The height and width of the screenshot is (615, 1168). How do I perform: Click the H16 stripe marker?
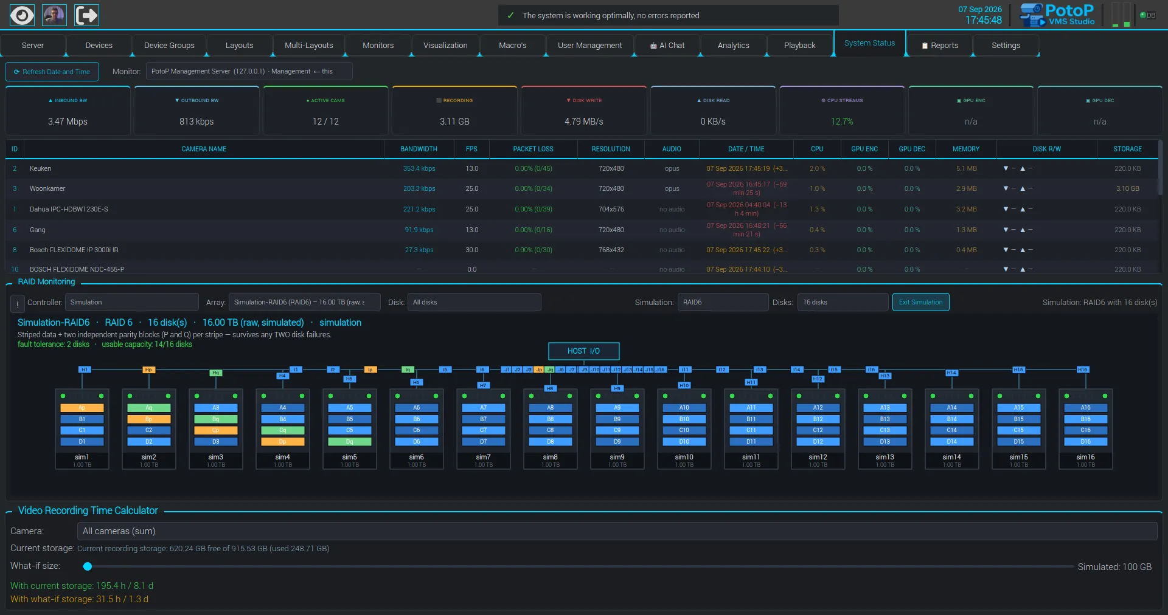(x=1082, y=369)
